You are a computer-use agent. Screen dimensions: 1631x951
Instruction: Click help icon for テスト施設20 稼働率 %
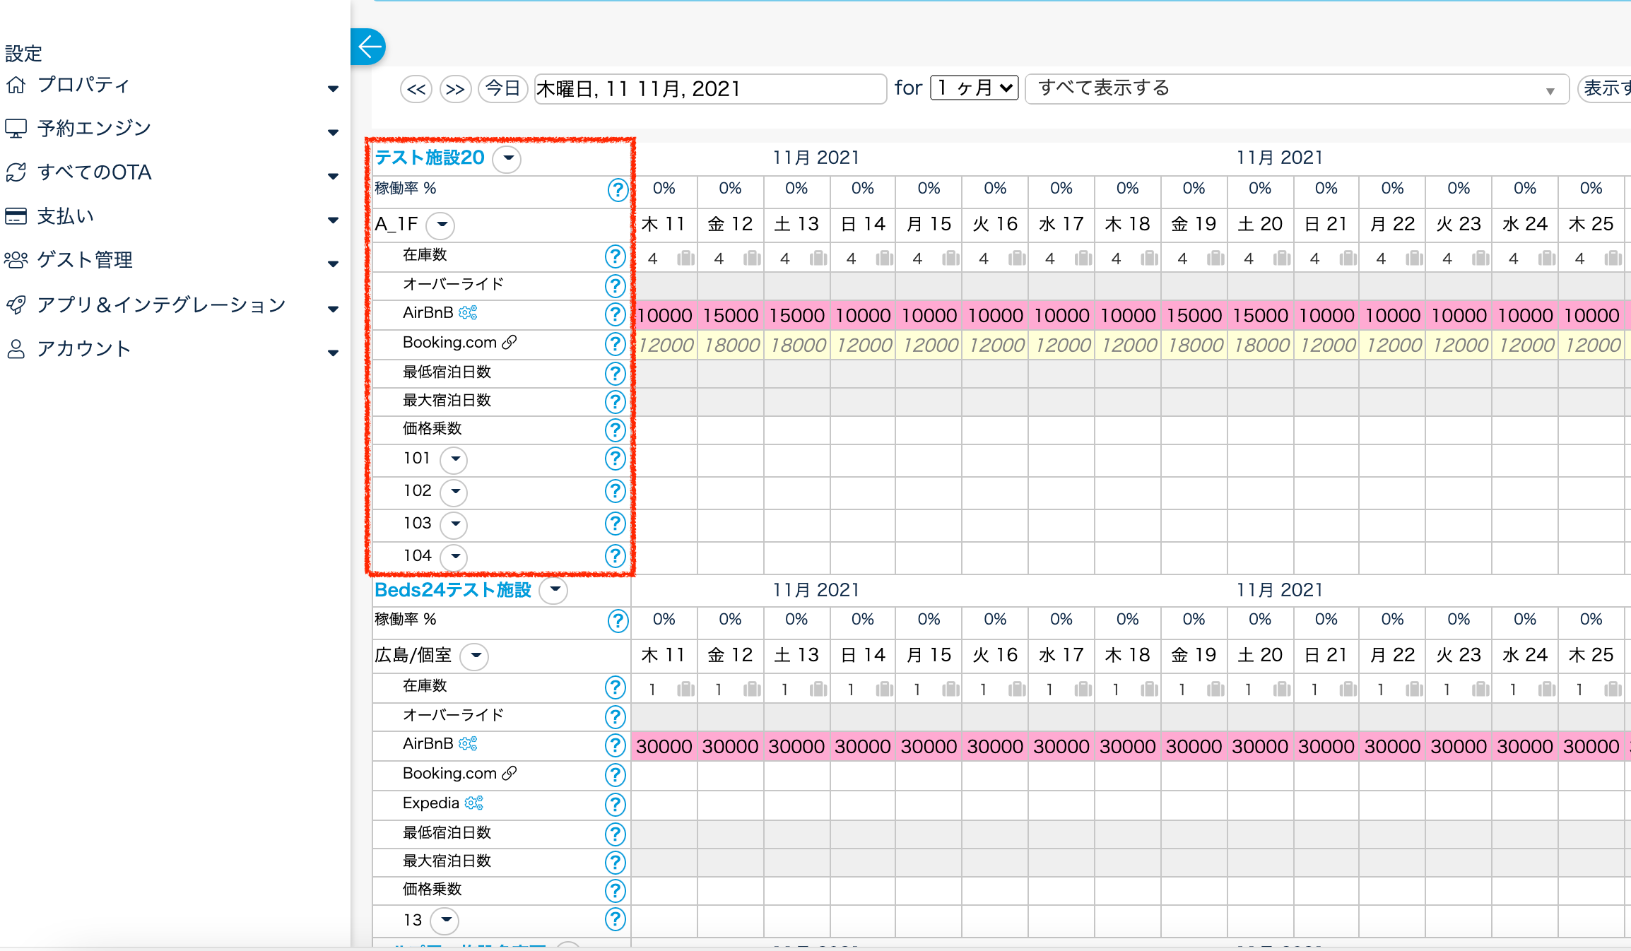point(617,189)
